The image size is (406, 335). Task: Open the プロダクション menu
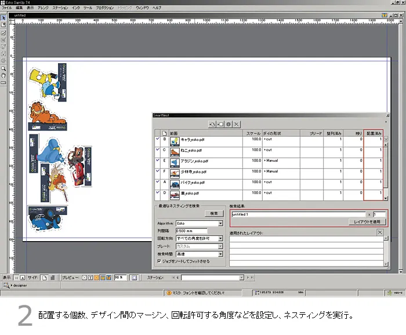tap(105, 8)
